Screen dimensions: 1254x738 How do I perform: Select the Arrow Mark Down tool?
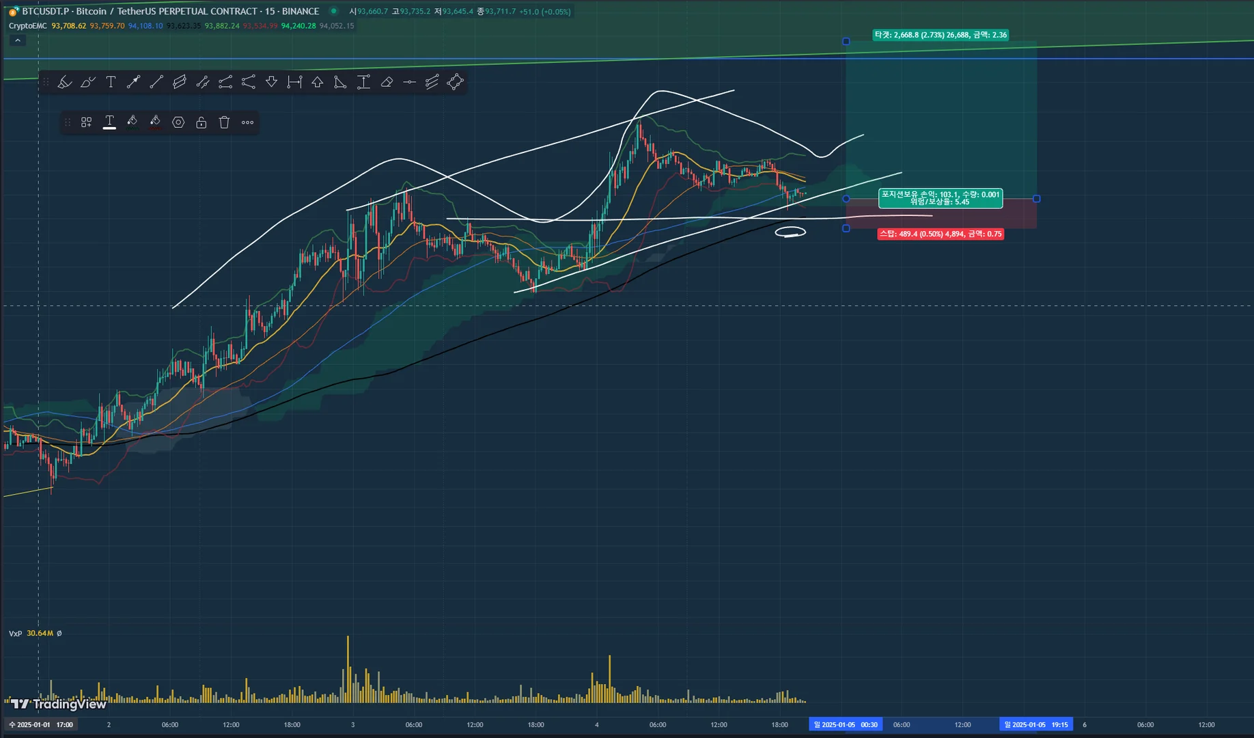coord(271,83)
